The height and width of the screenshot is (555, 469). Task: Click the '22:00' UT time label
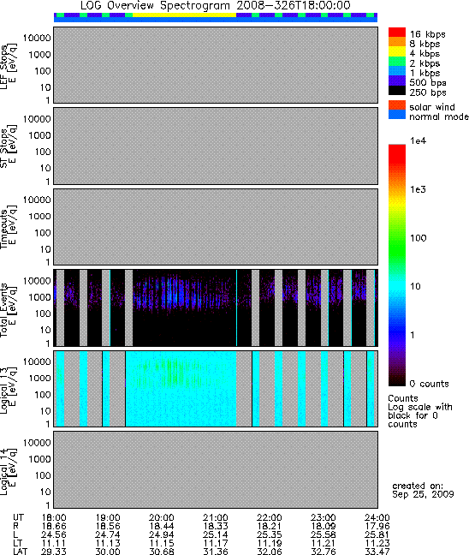coord(270,518)
